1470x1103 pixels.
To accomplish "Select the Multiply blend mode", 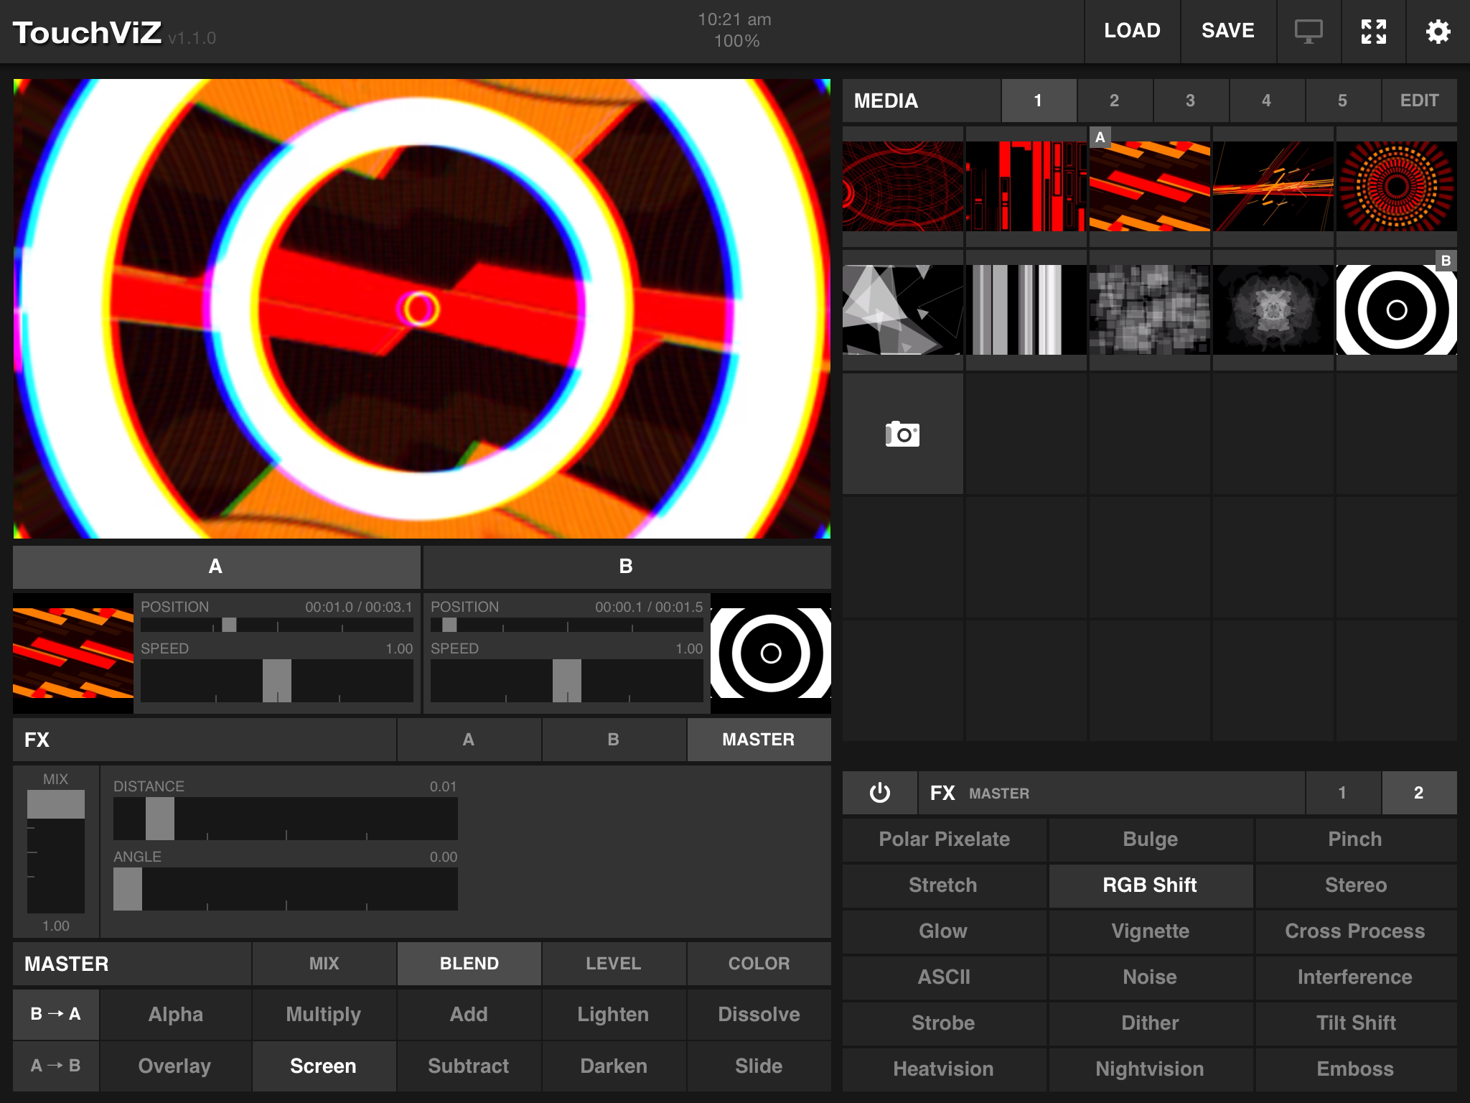I will tap(324, 1014).
